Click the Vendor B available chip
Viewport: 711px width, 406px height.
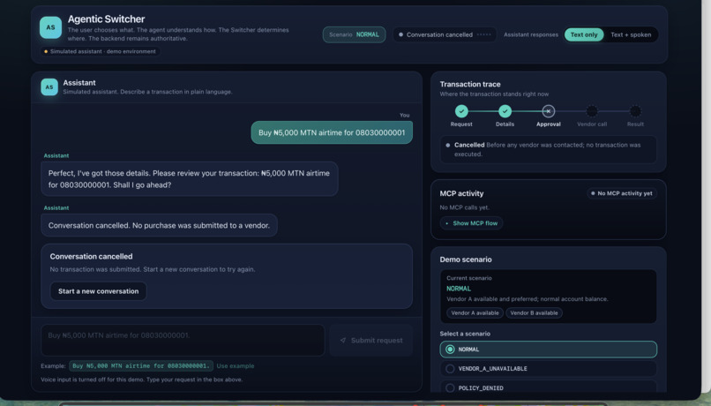point(534,313)
